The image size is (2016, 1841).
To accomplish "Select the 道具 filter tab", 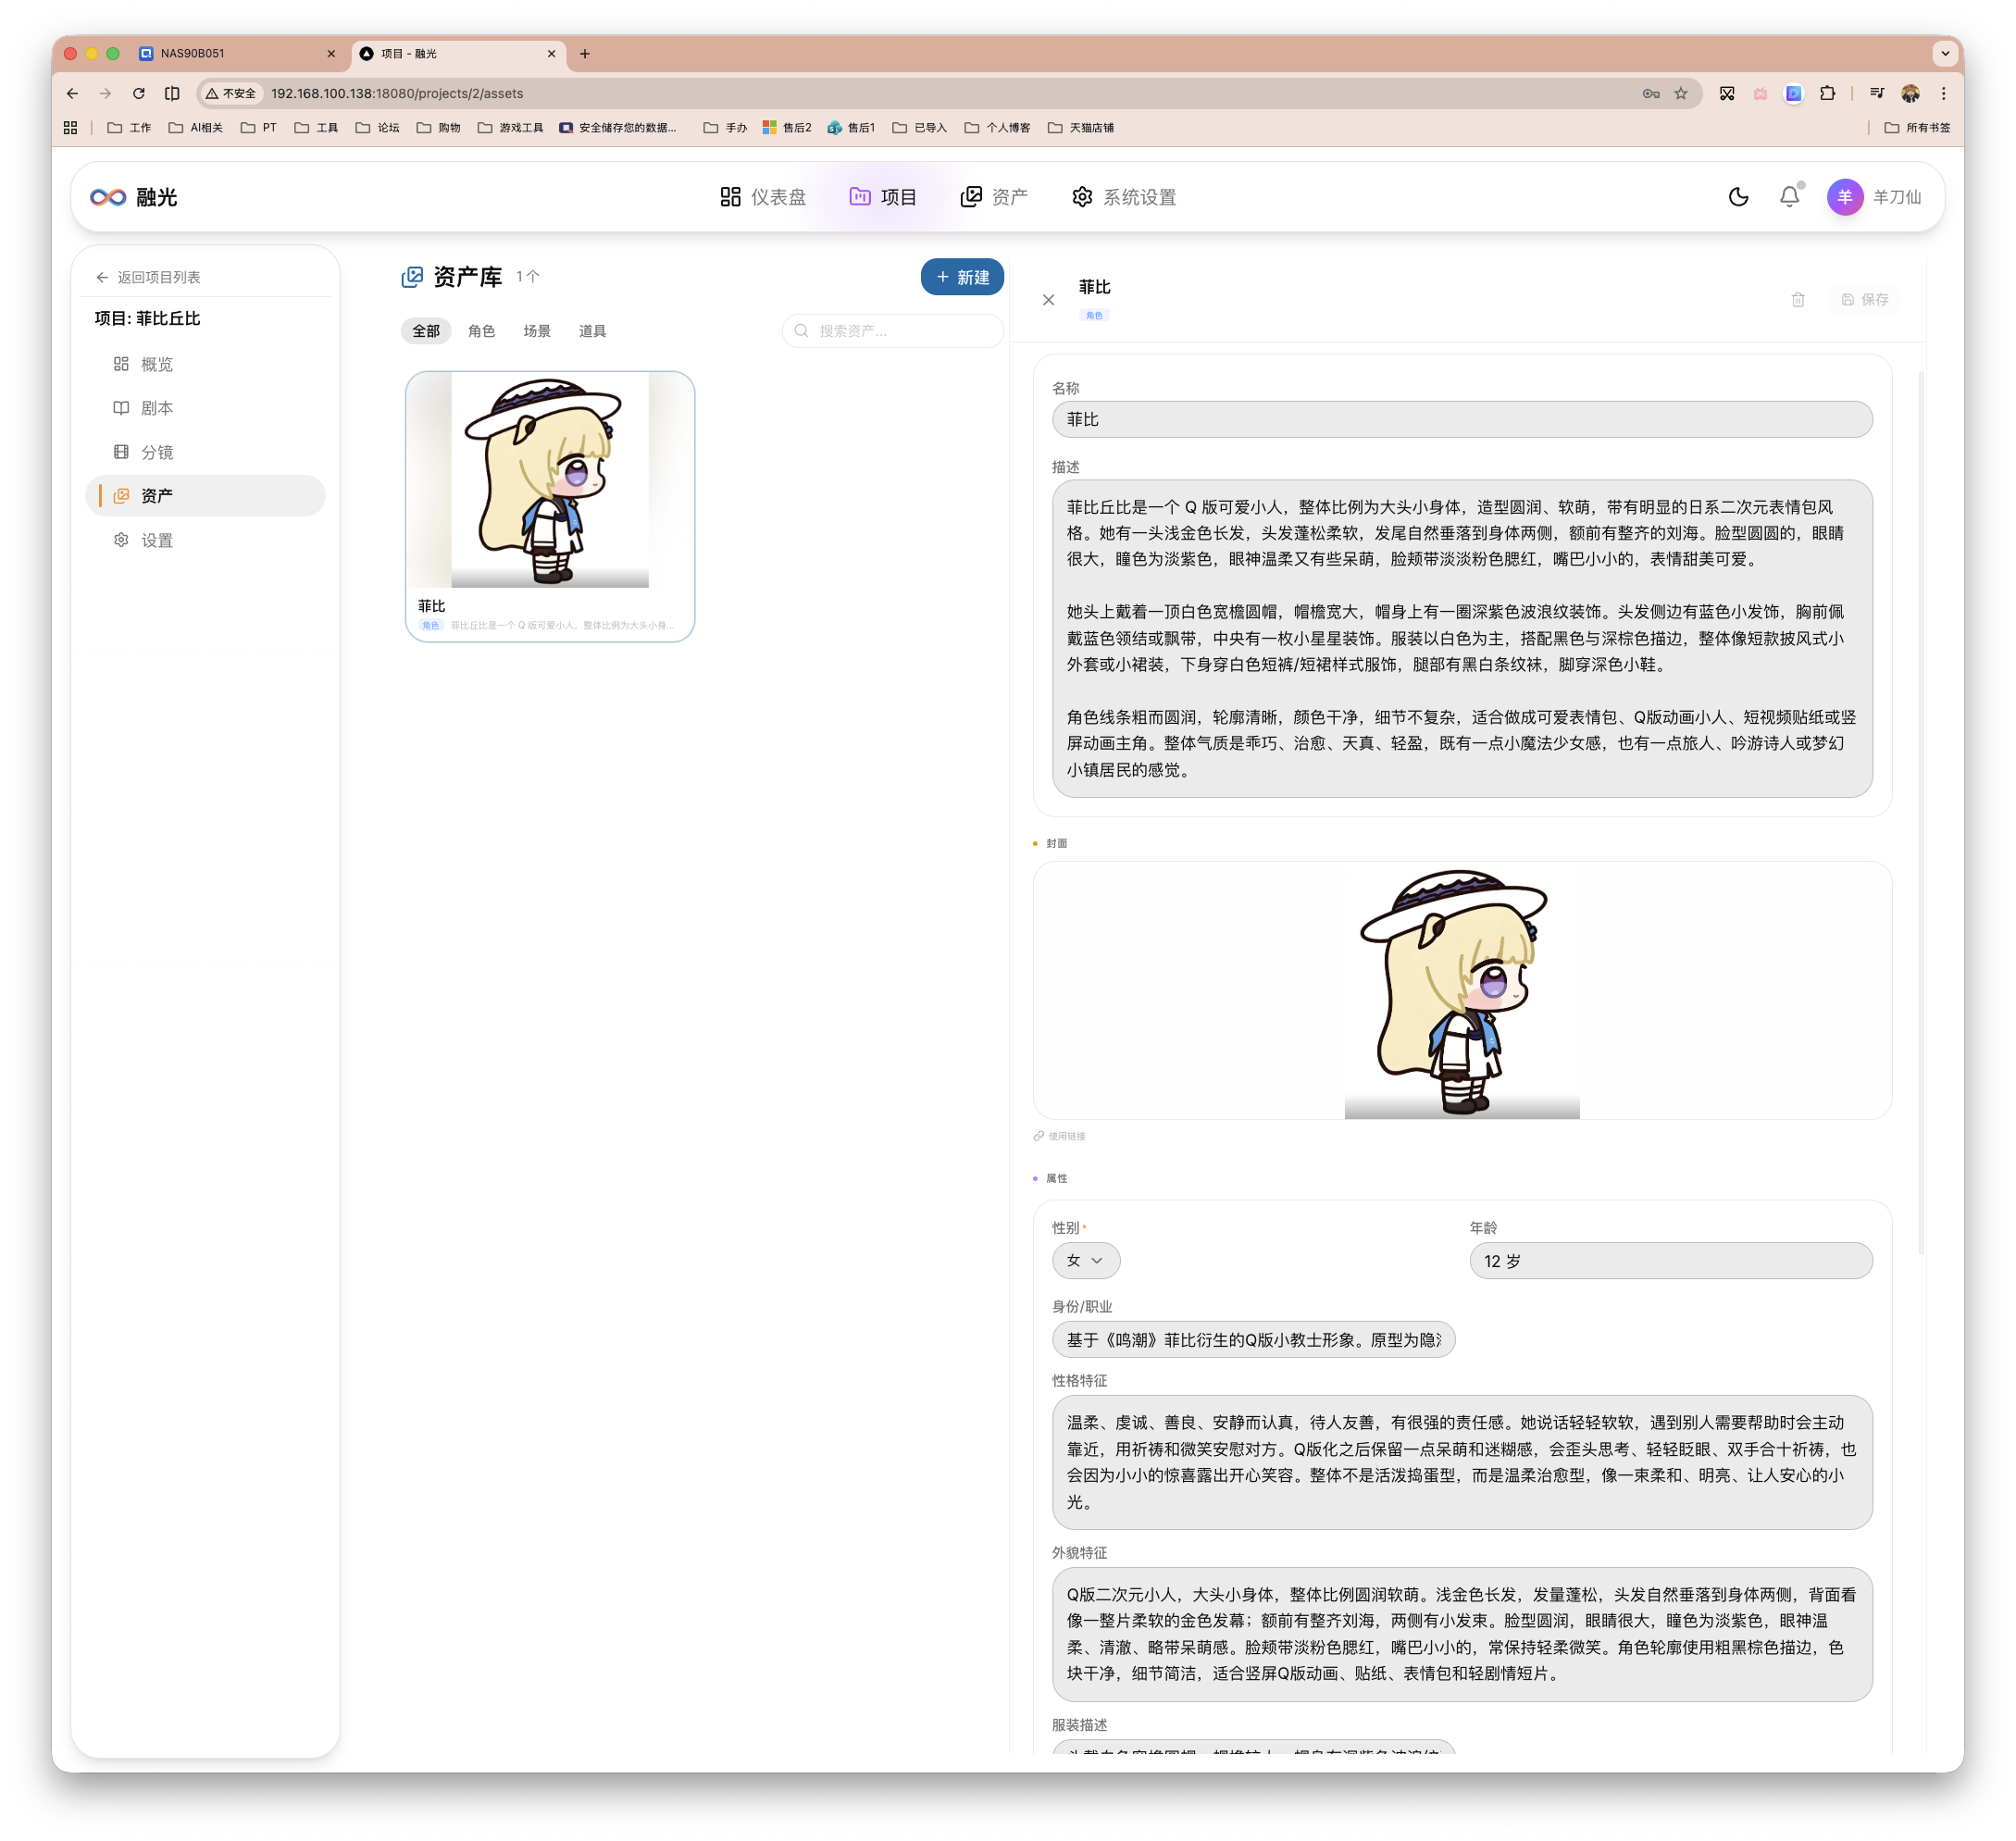I will click(x=592, y=331).
